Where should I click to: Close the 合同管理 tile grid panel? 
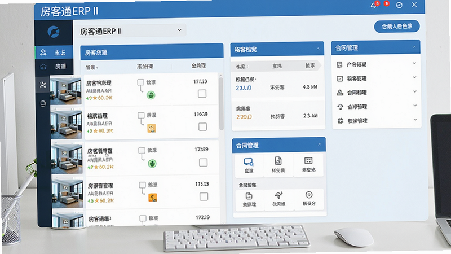pyautogui.click(x=319, y=144)
